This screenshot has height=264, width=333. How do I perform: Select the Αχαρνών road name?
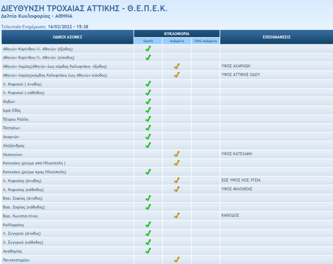pyautogui.click(x=11, y=137)
